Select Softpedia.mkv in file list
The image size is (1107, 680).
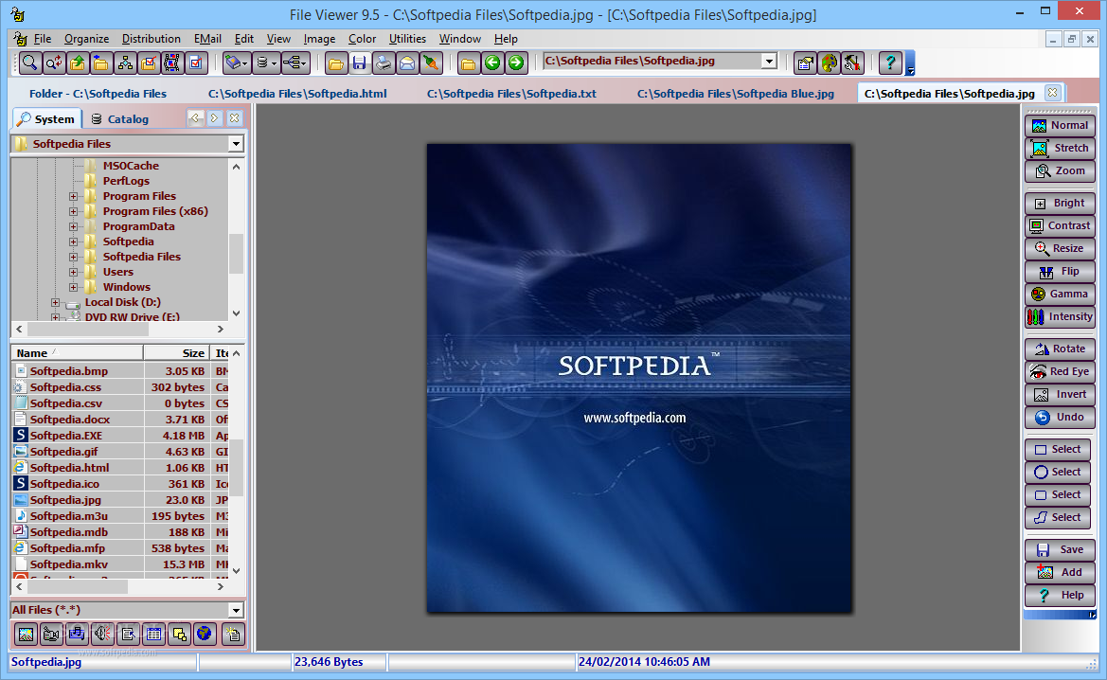point(68,564)
